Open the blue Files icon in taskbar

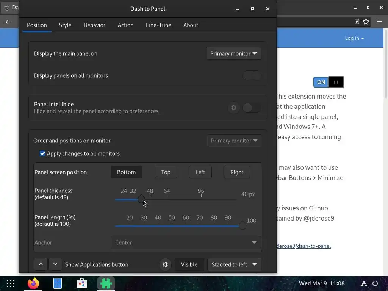tap(58, 283)
